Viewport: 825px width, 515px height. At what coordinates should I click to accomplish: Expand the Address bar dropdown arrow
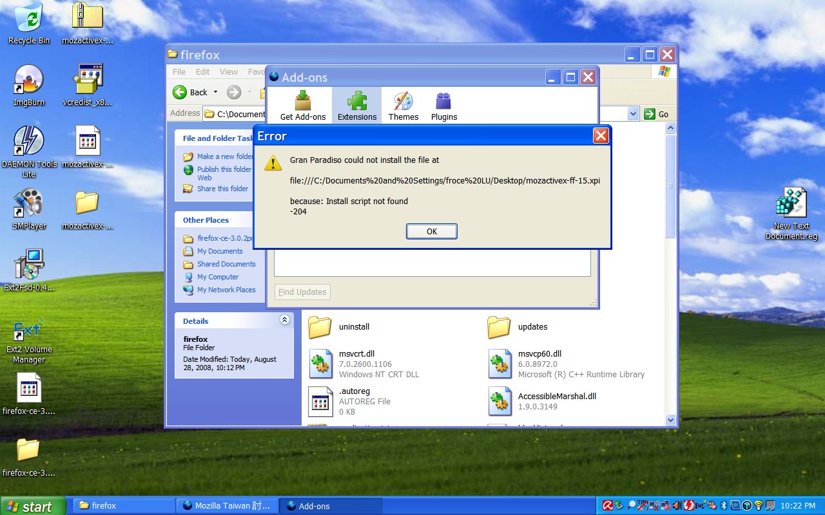pos(632,114)
